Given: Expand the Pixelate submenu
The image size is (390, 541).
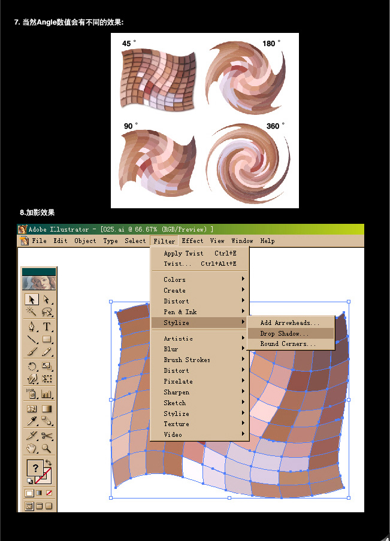Looking at the screenshot, I should pyautogui.click(x=199, y=381).
